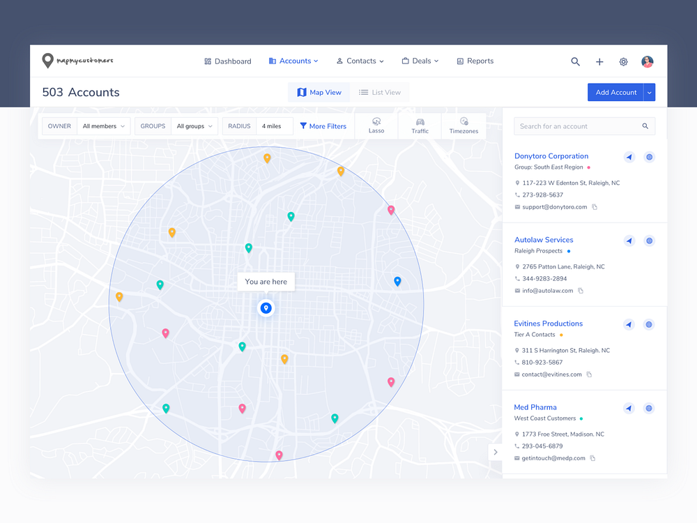The image size is (697, 523).
Task: Open the Dashboard menu item
Action: coord(228,61)
